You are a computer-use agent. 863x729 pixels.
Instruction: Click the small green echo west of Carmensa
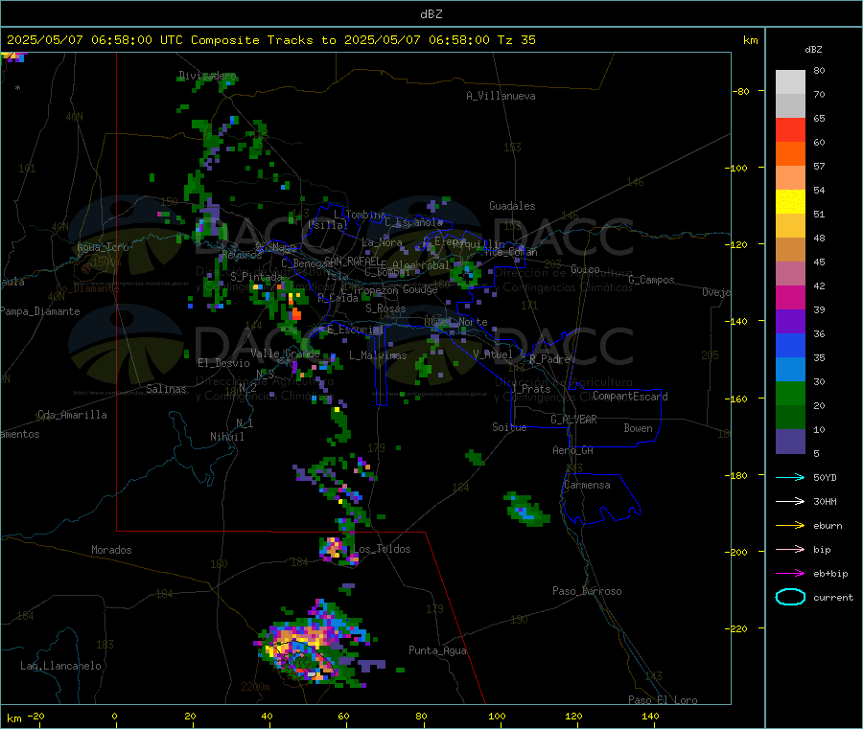tap(526, 509)
